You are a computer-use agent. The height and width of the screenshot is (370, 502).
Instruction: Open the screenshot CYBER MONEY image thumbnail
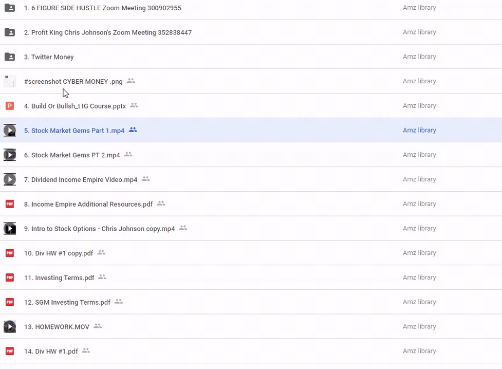[x=9, y=81]
